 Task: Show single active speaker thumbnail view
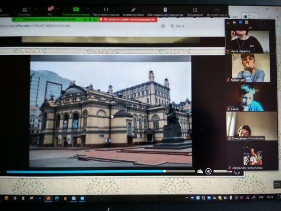tap(234, 23)
